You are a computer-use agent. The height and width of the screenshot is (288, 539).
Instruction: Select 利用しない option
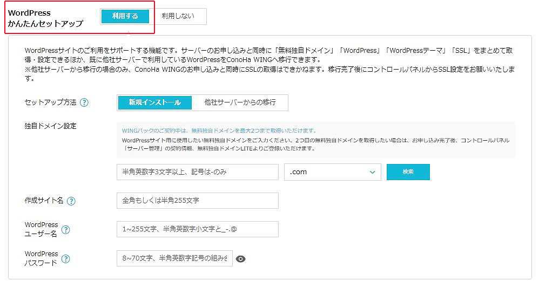[178, 16]
